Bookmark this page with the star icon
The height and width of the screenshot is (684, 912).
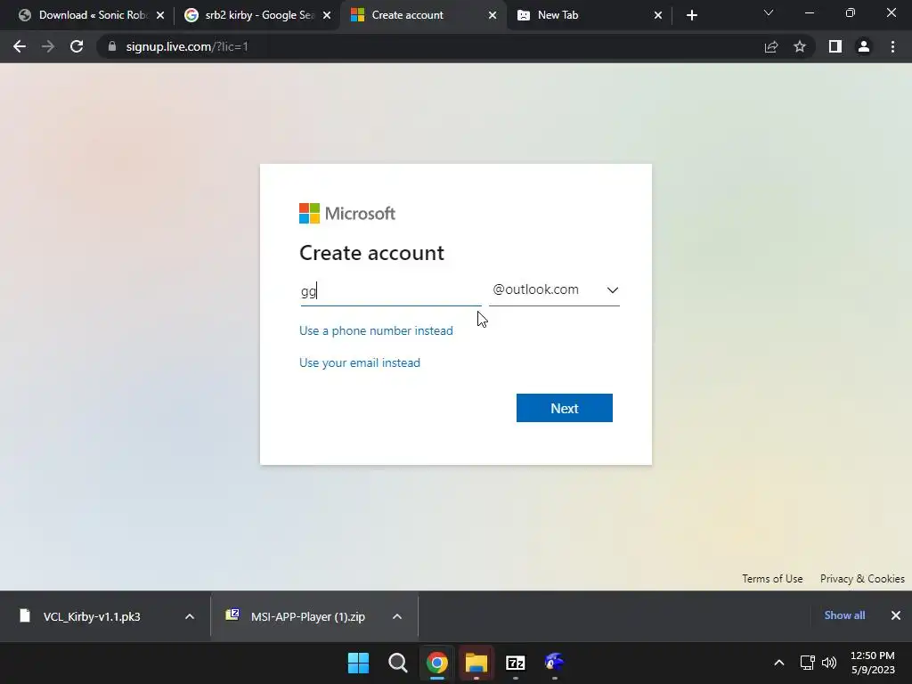click(x=800, y=46)
